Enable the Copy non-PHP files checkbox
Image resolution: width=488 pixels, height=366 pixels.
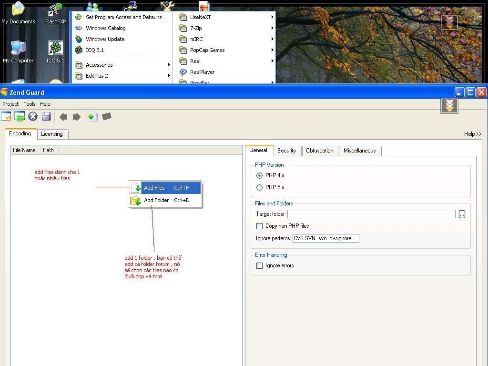[x=259, y=226]
